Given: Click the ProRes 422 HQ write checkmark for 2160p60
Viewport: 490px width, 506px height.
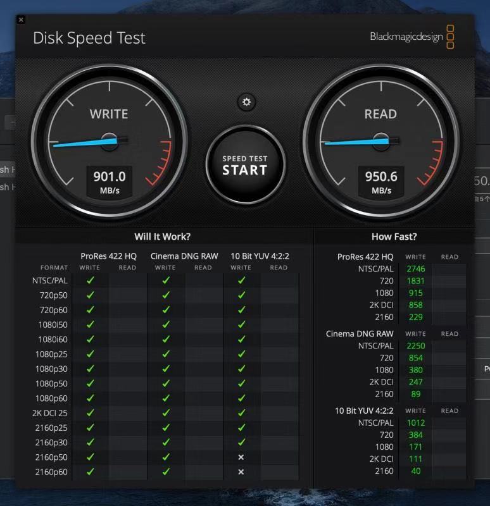Looking at the screenshot, I should pyautogui.click(x=91, y=471).
